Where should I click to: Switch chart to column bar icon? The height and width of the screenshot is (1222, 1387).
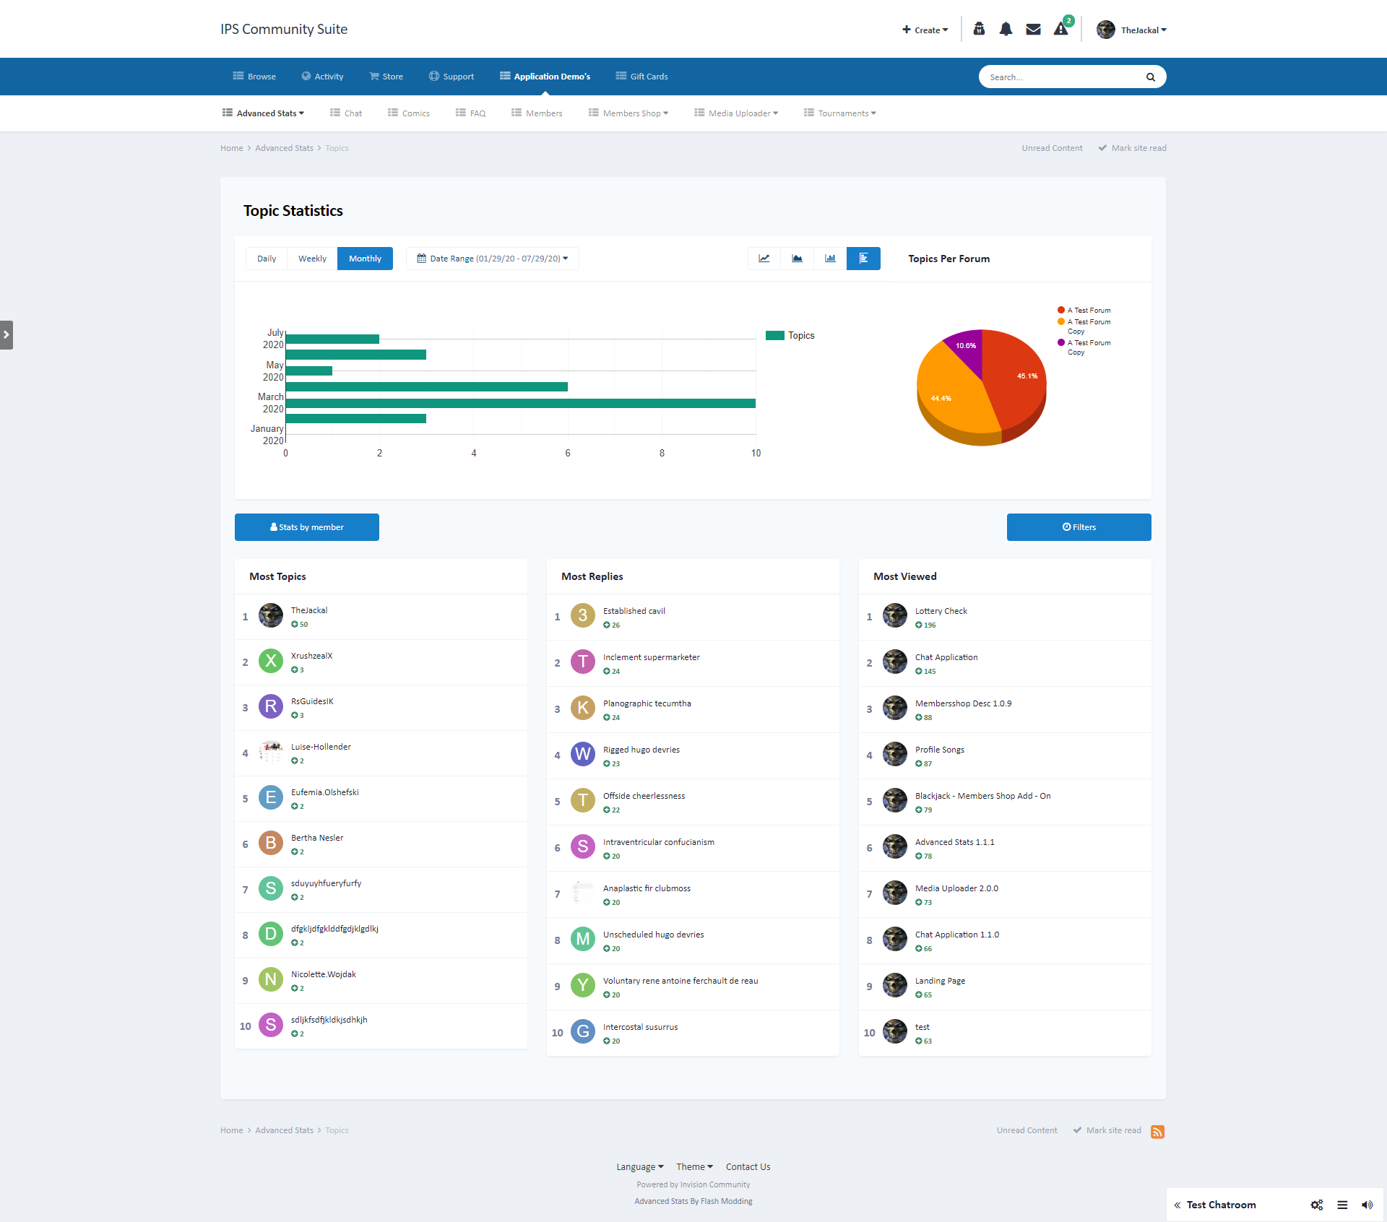pyautogui.click(x=831, y=259)
